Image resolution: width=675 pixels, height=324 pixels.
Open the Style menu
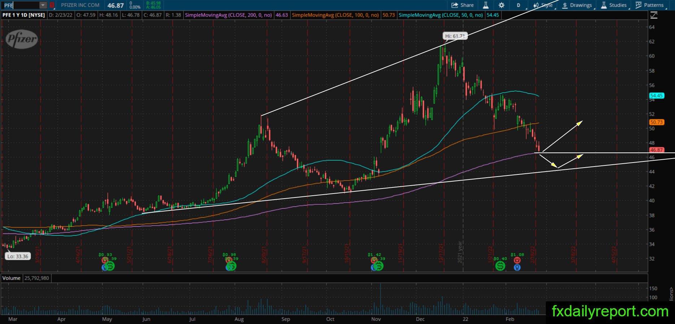543,5
